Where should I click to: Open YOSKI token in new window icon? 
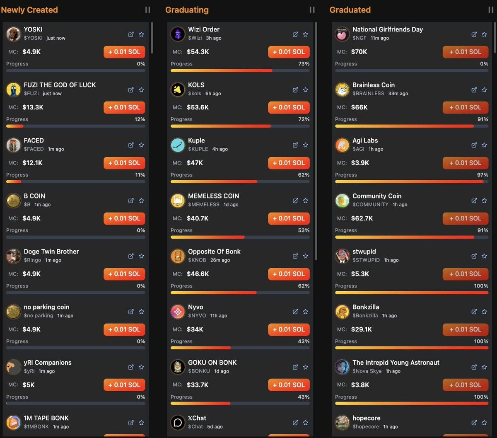tap(131, 34)
